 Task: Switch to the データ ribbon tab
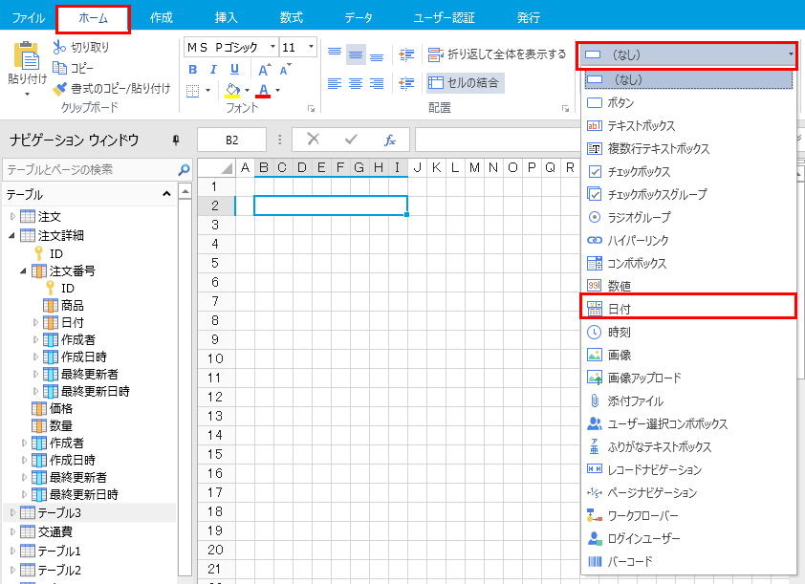(359, 17)
